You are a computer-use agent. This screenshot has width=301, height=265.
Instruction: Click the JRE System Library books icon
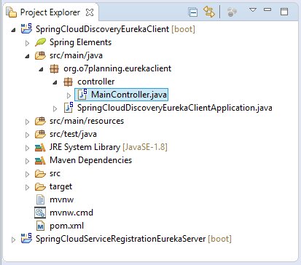tap(40, 147)
